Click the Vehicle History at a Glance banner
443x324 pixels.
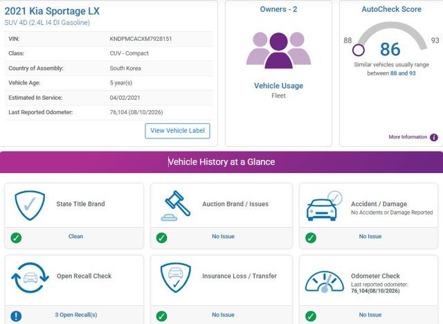tap(221, 162)
